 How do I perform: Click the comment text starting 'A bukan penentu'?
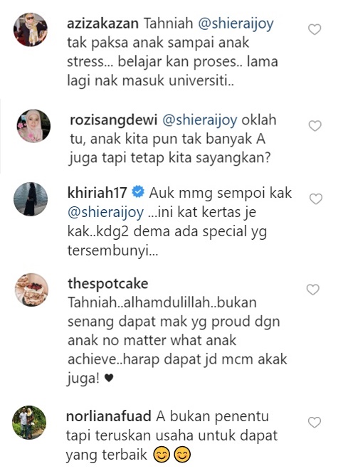[x=172, y=435]
